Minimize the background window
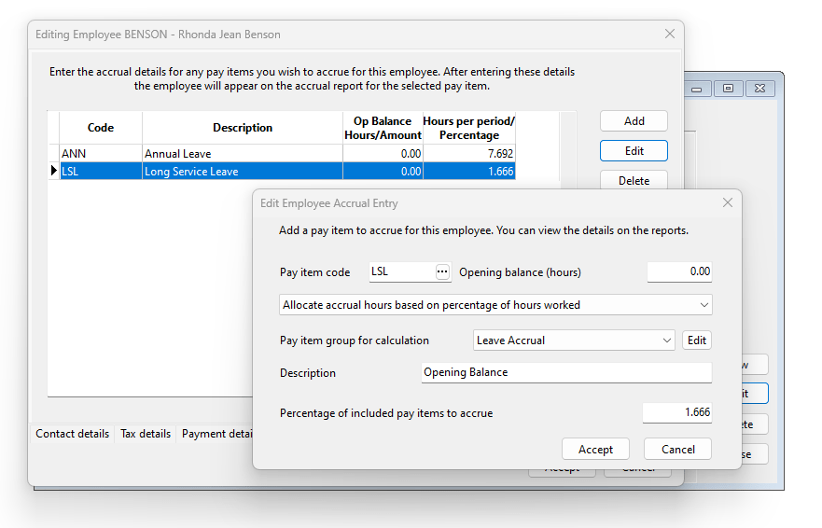The image size is (822, 528). tap(695, 88)
